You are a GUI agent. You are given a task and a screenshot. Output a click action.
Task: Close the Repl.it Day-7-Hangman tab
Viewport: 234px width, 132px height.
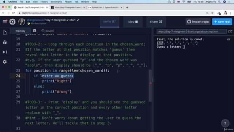click(x=47, y=7)
